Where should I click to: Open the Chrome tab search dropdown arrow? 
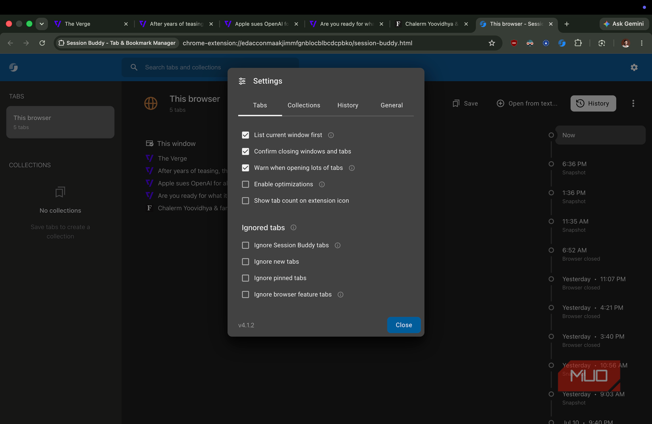(42, 24)
